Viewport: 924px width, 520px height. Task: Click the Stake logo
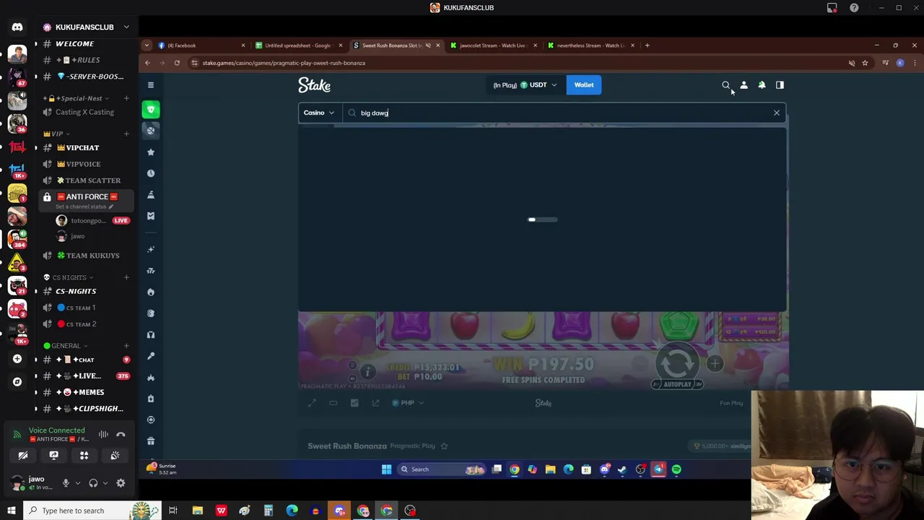(x=314, y=85)
